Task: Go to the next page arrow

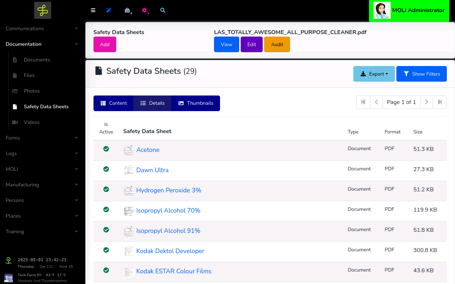Action: point(427,102)
